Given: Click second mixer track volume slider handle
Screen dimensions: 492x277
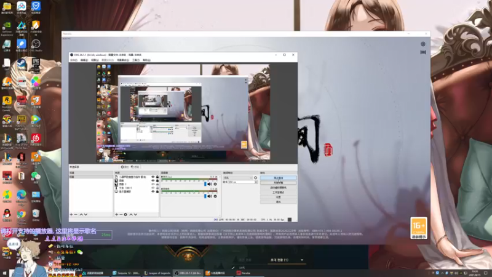Looking at the screenshot, I should pyautogui.click(x=205, y=196).
